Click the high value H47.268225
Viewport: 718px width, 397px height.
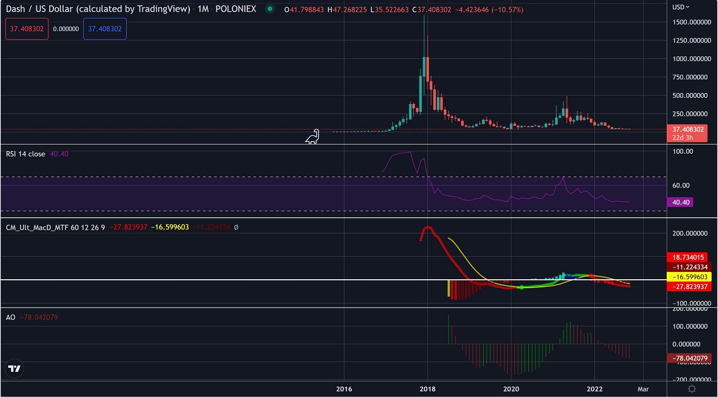(x=348, y=10)
